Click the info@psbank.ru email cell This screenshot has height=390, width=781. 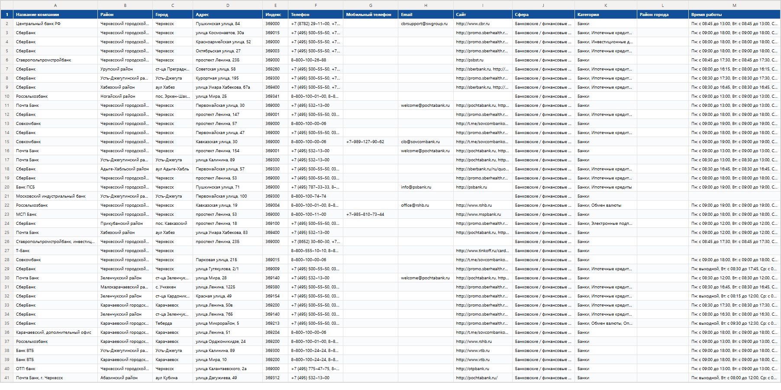pos(426,187)
